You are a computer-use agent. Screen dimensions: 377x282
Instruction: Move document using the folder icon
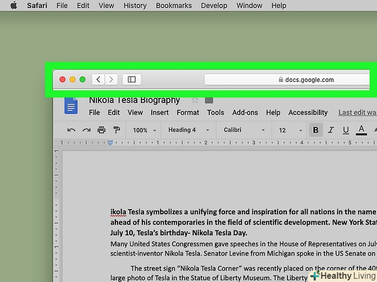[209, 100]
